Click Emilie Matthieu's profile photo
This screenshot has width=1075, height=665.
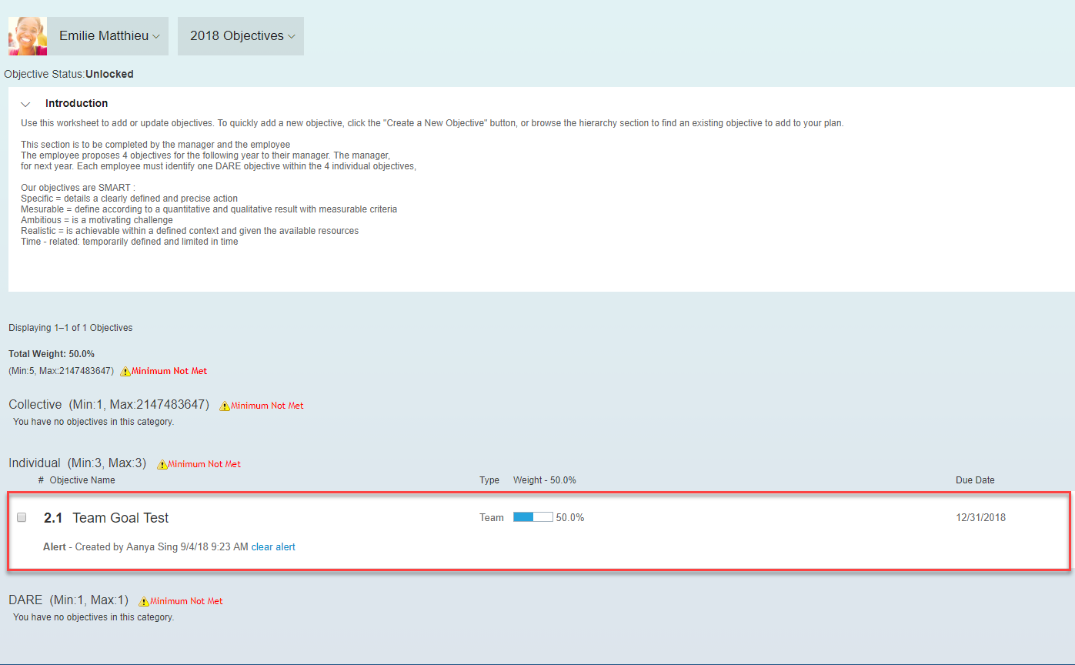click(x=28, y=36)
